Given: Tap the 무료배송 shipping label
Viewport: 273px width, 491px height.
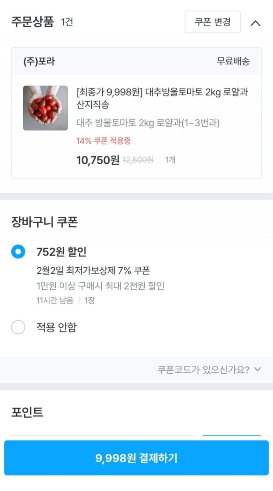Looking at the screenshot, I should [x=233, y=61].
